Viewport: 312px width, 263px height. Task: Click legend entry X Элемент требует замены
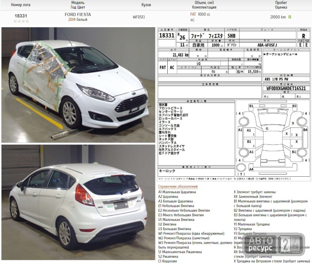(255, 192)
